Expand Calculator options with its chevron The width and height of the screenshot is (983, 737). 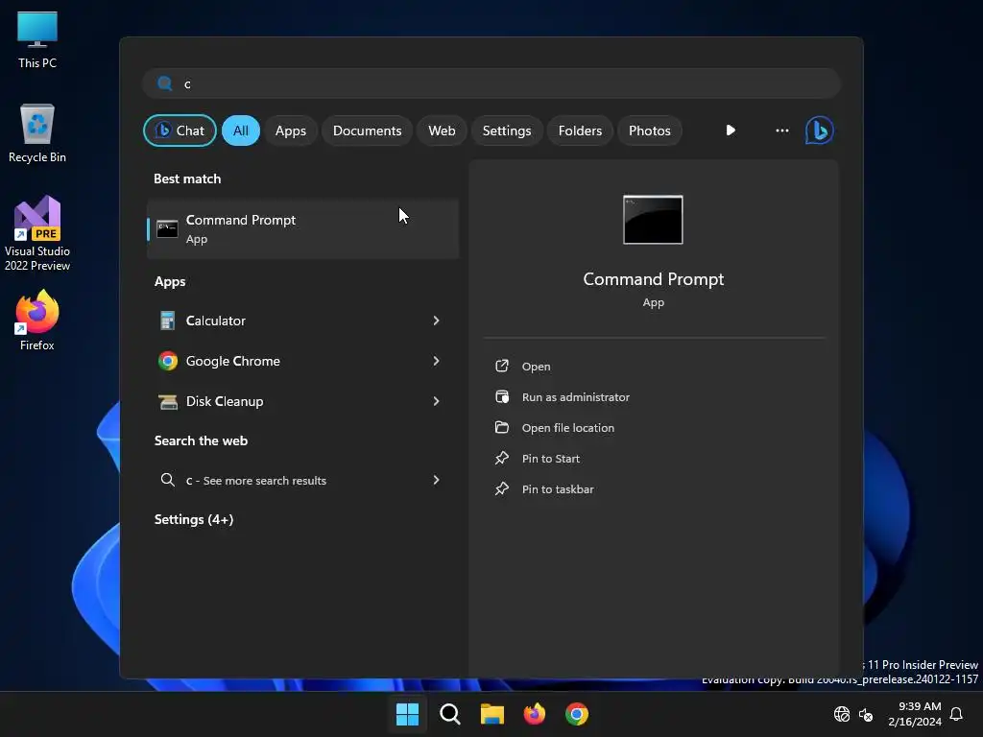coord(437,321)
